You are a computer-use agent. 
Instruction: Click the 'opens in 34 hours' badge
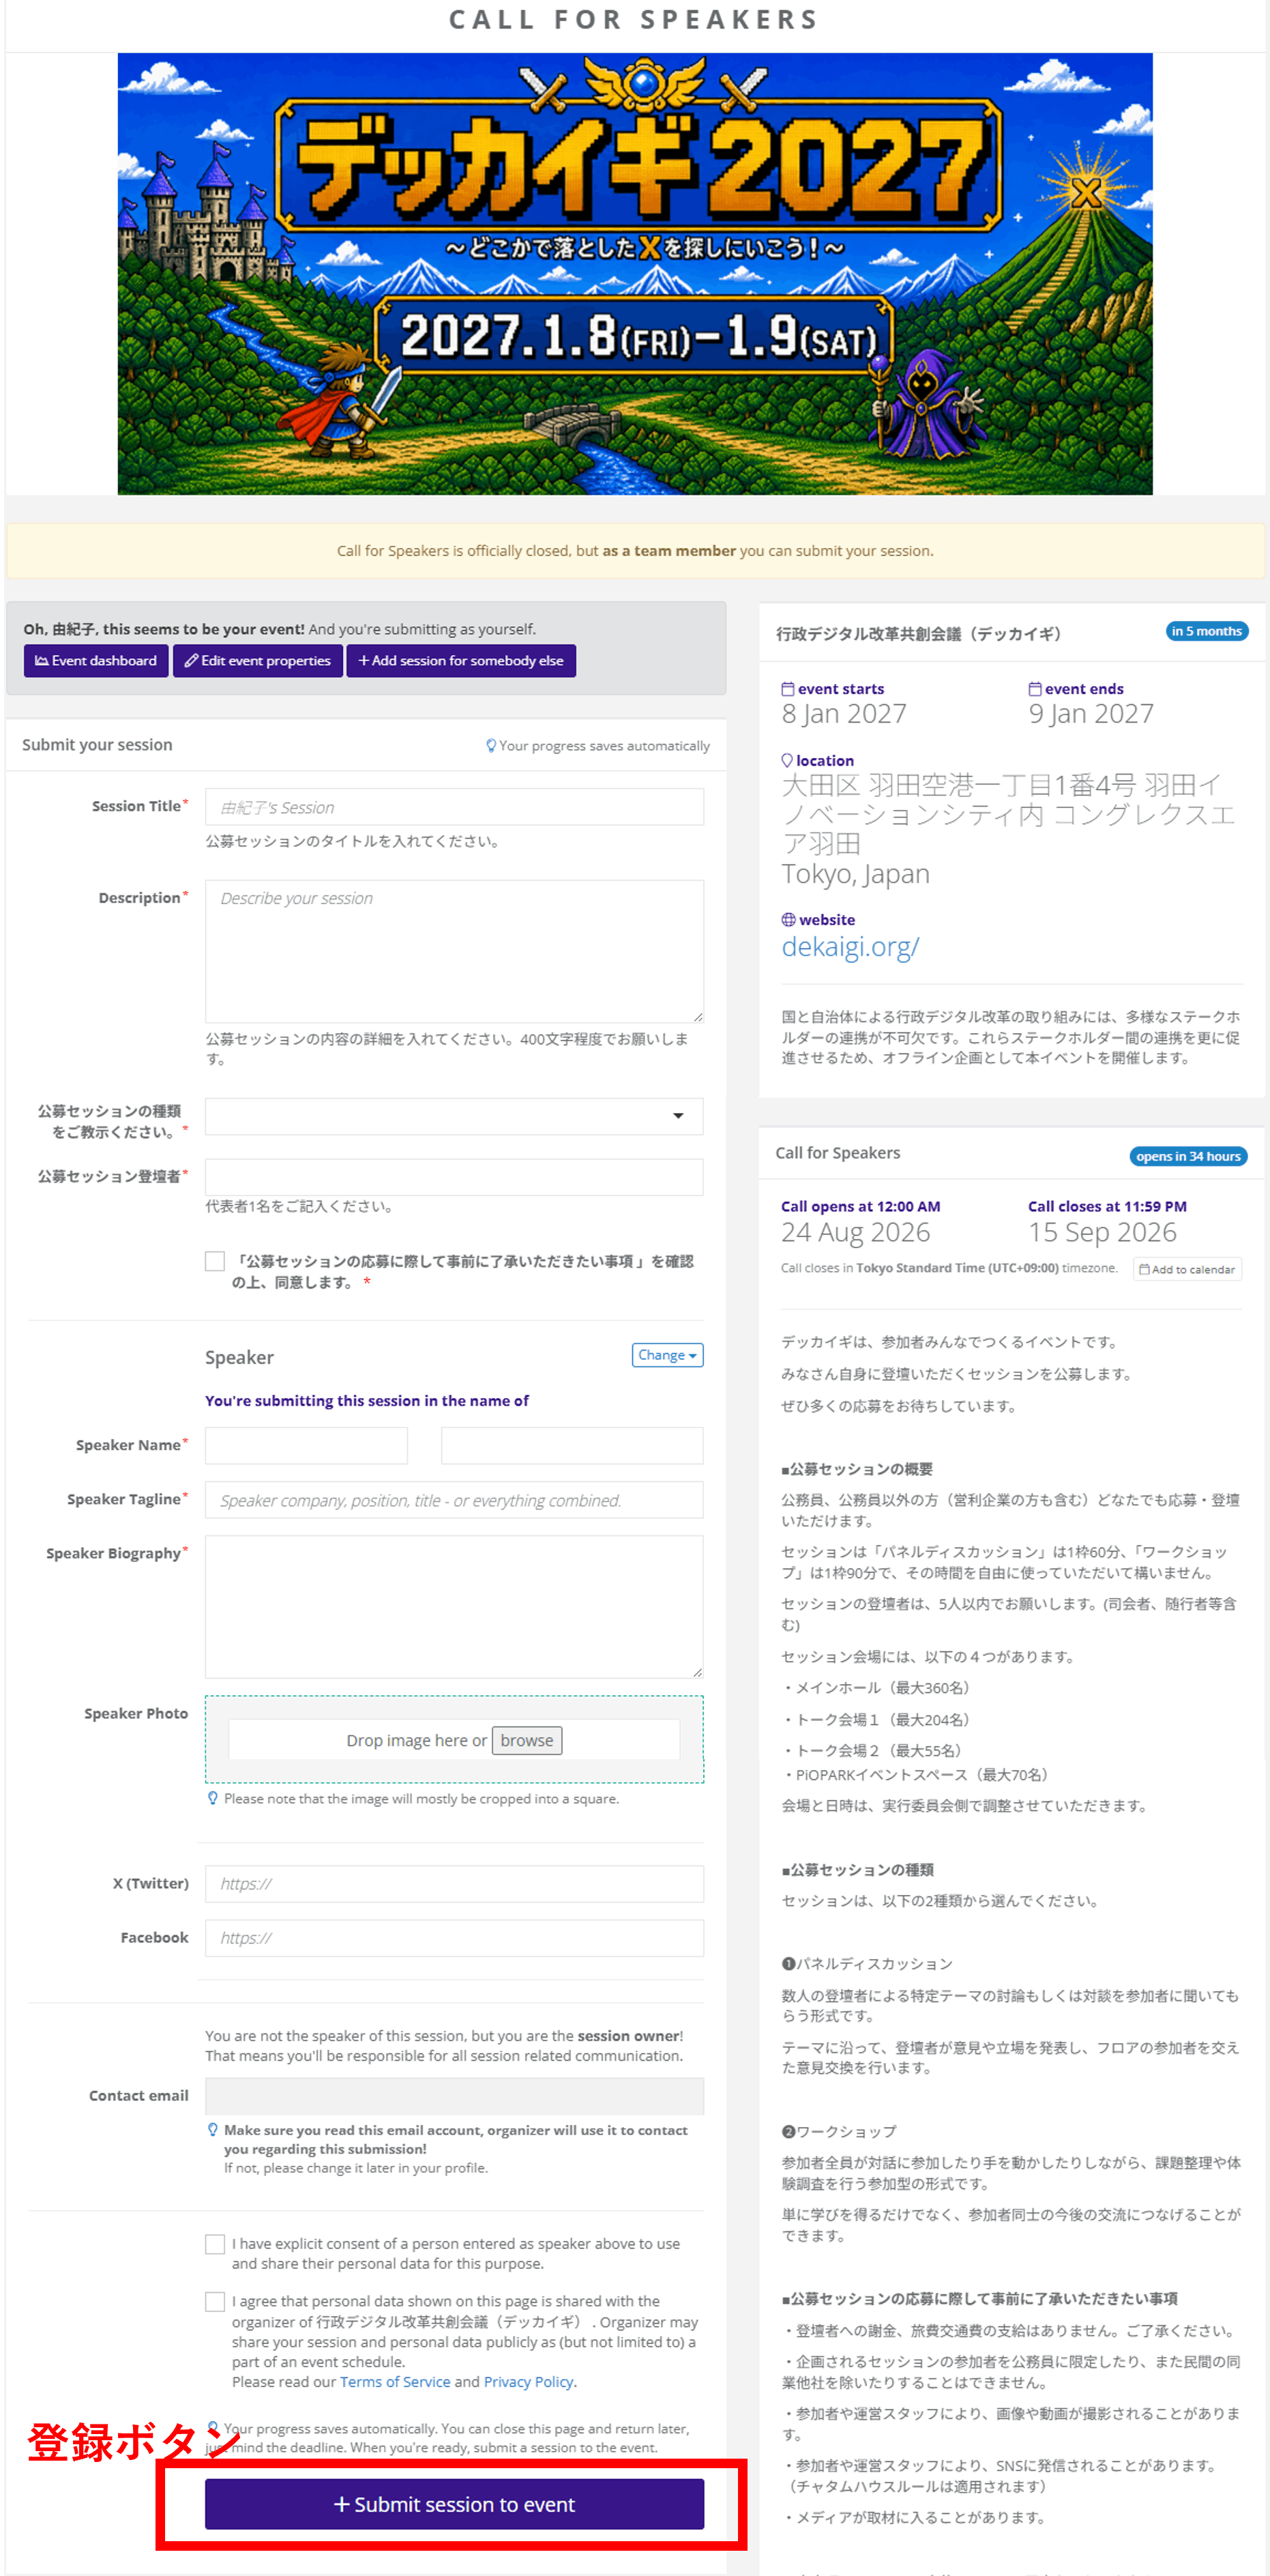1188,1156
